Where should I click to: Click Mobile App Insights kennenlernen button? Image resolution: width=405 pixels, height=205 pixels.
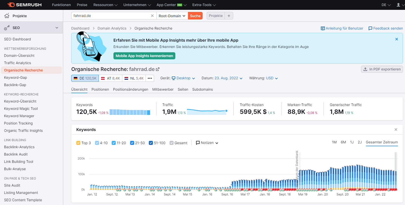tap(144, 56)
